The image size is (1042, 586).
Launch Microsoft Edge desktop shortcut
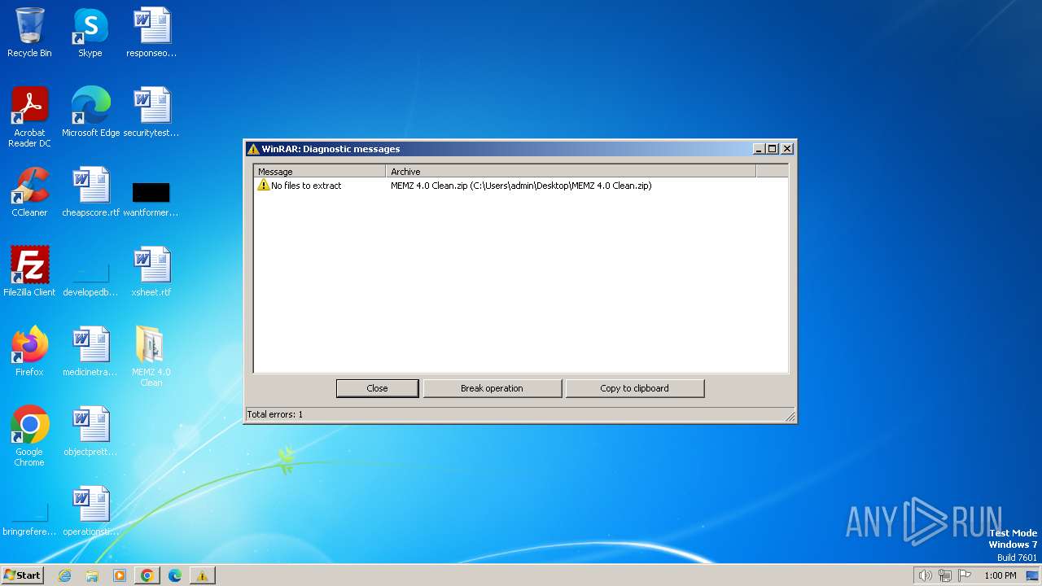coord(90,112)
